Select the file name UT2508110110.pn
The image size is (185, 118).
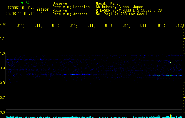pyautogui.click(x=21, y=8)
